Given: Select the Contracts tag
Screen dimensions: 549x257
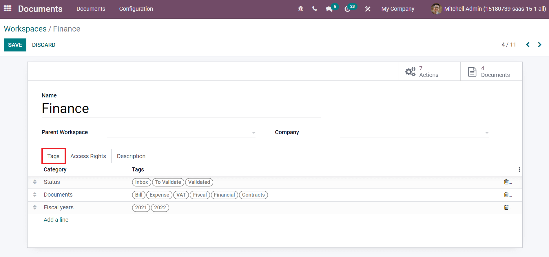Looking at the screenshot, I should pyautogui.click(x=253, y=195).
